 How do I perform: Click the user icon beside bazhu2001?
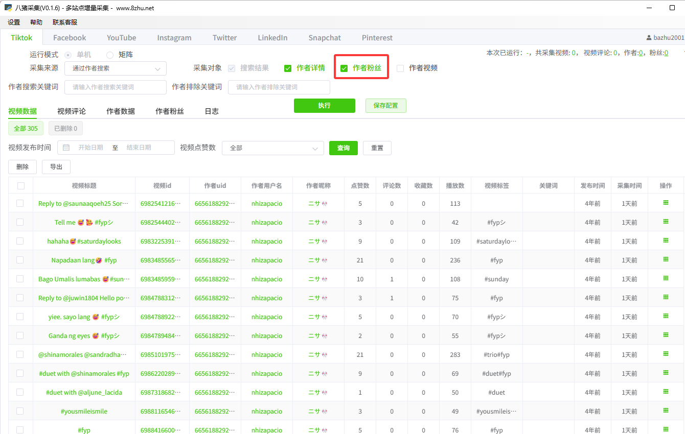point(649,38)
